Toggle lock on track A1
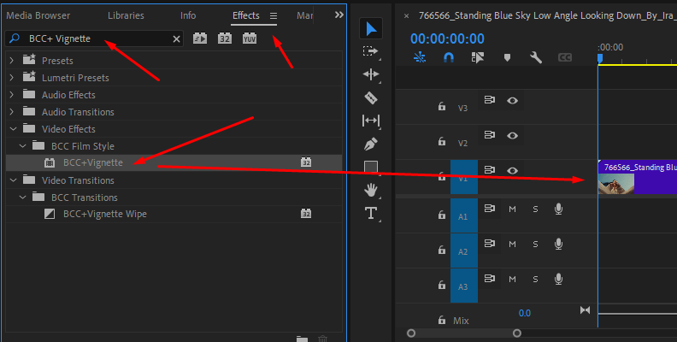The height and width of the screenshot is (342, 677). click(x=441, y=215)
